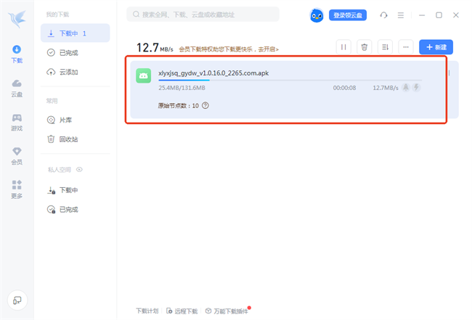Viewport: 472px width, 320px height.
Task: Click the trash delete tasks button
Action: pos(365,47)
